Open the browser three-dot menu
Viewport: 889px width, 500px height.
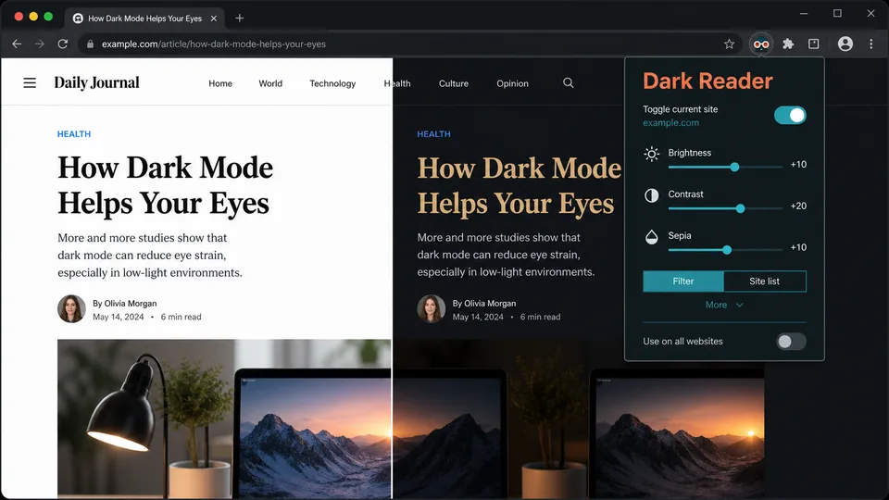pos(871,44)
